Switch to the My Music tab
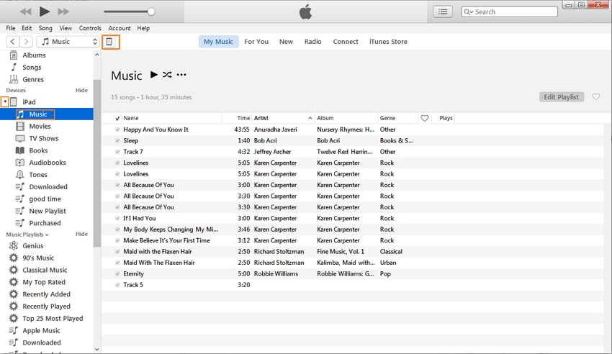The width and height of the screenshot is (612, 354). pyautogui.click(x=218, y=41)
